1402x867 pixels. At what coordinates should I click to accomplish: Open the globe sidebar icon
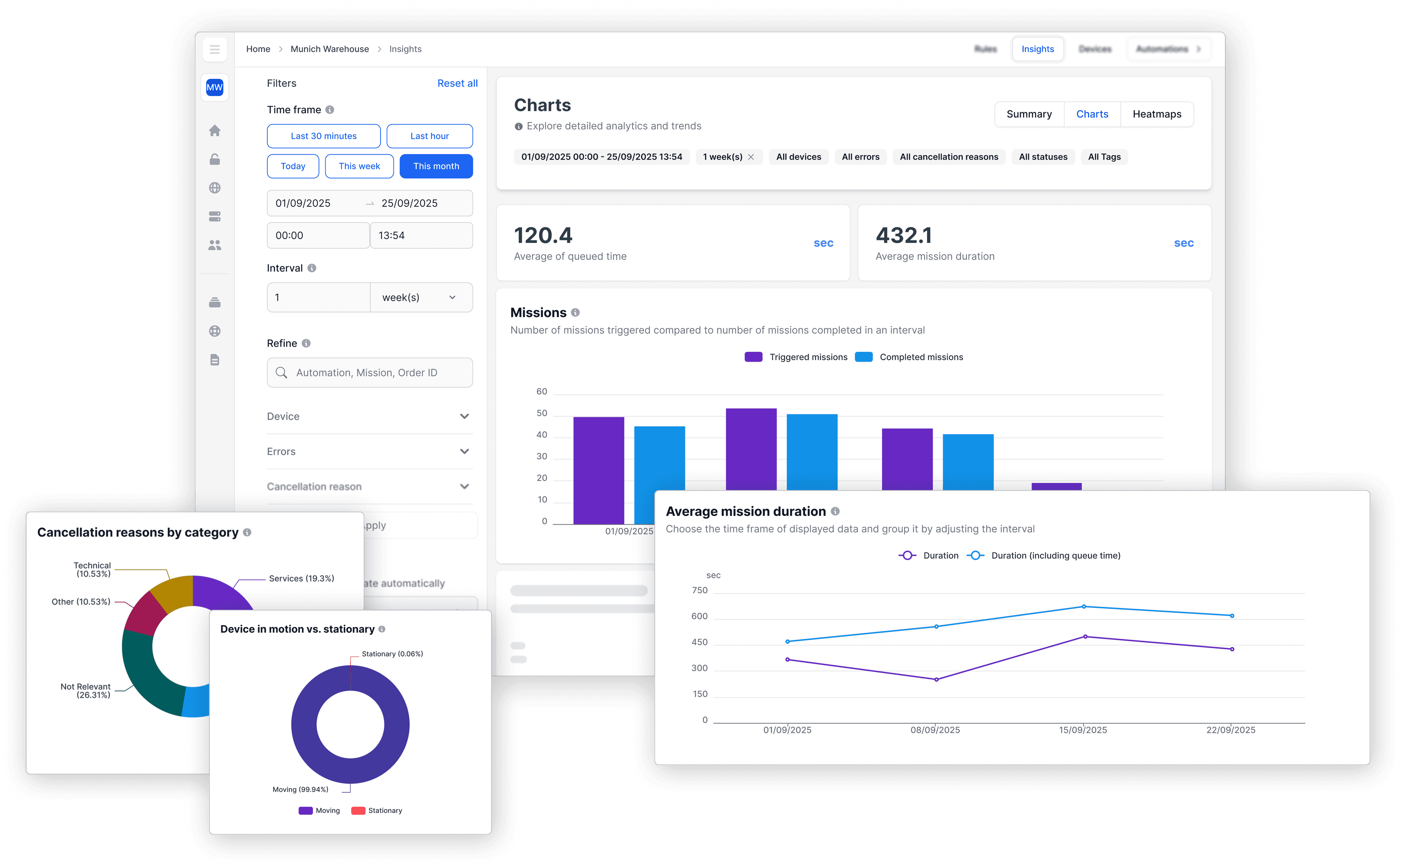[x=214, y=187]
